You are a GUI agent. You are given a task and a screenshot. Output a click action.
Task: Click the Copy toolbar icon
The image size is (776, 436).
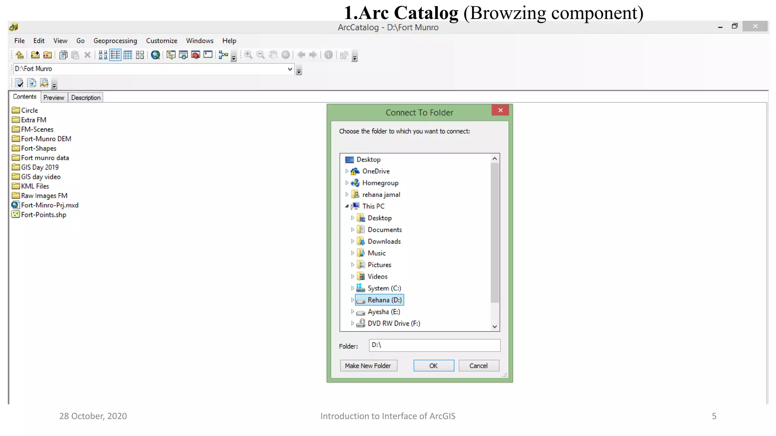tap(63, 55)
